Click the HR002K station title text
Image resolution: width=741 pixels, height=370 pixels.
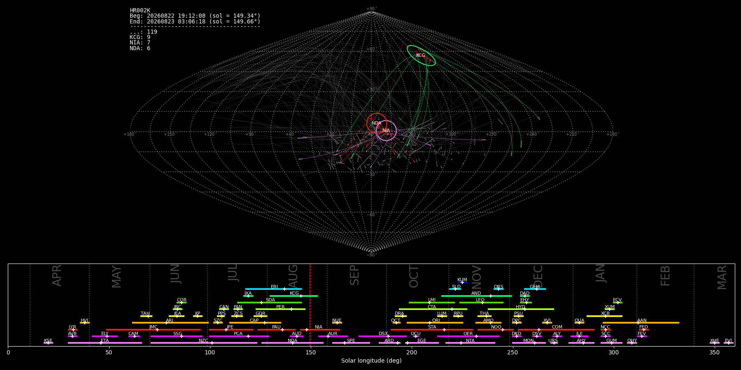[x=140, y=11]
